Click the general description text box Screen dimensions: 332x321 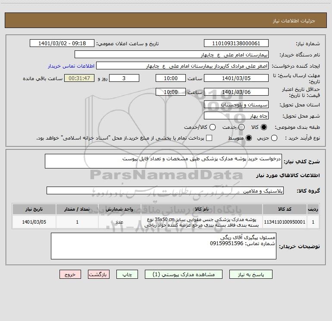point(163,161)
